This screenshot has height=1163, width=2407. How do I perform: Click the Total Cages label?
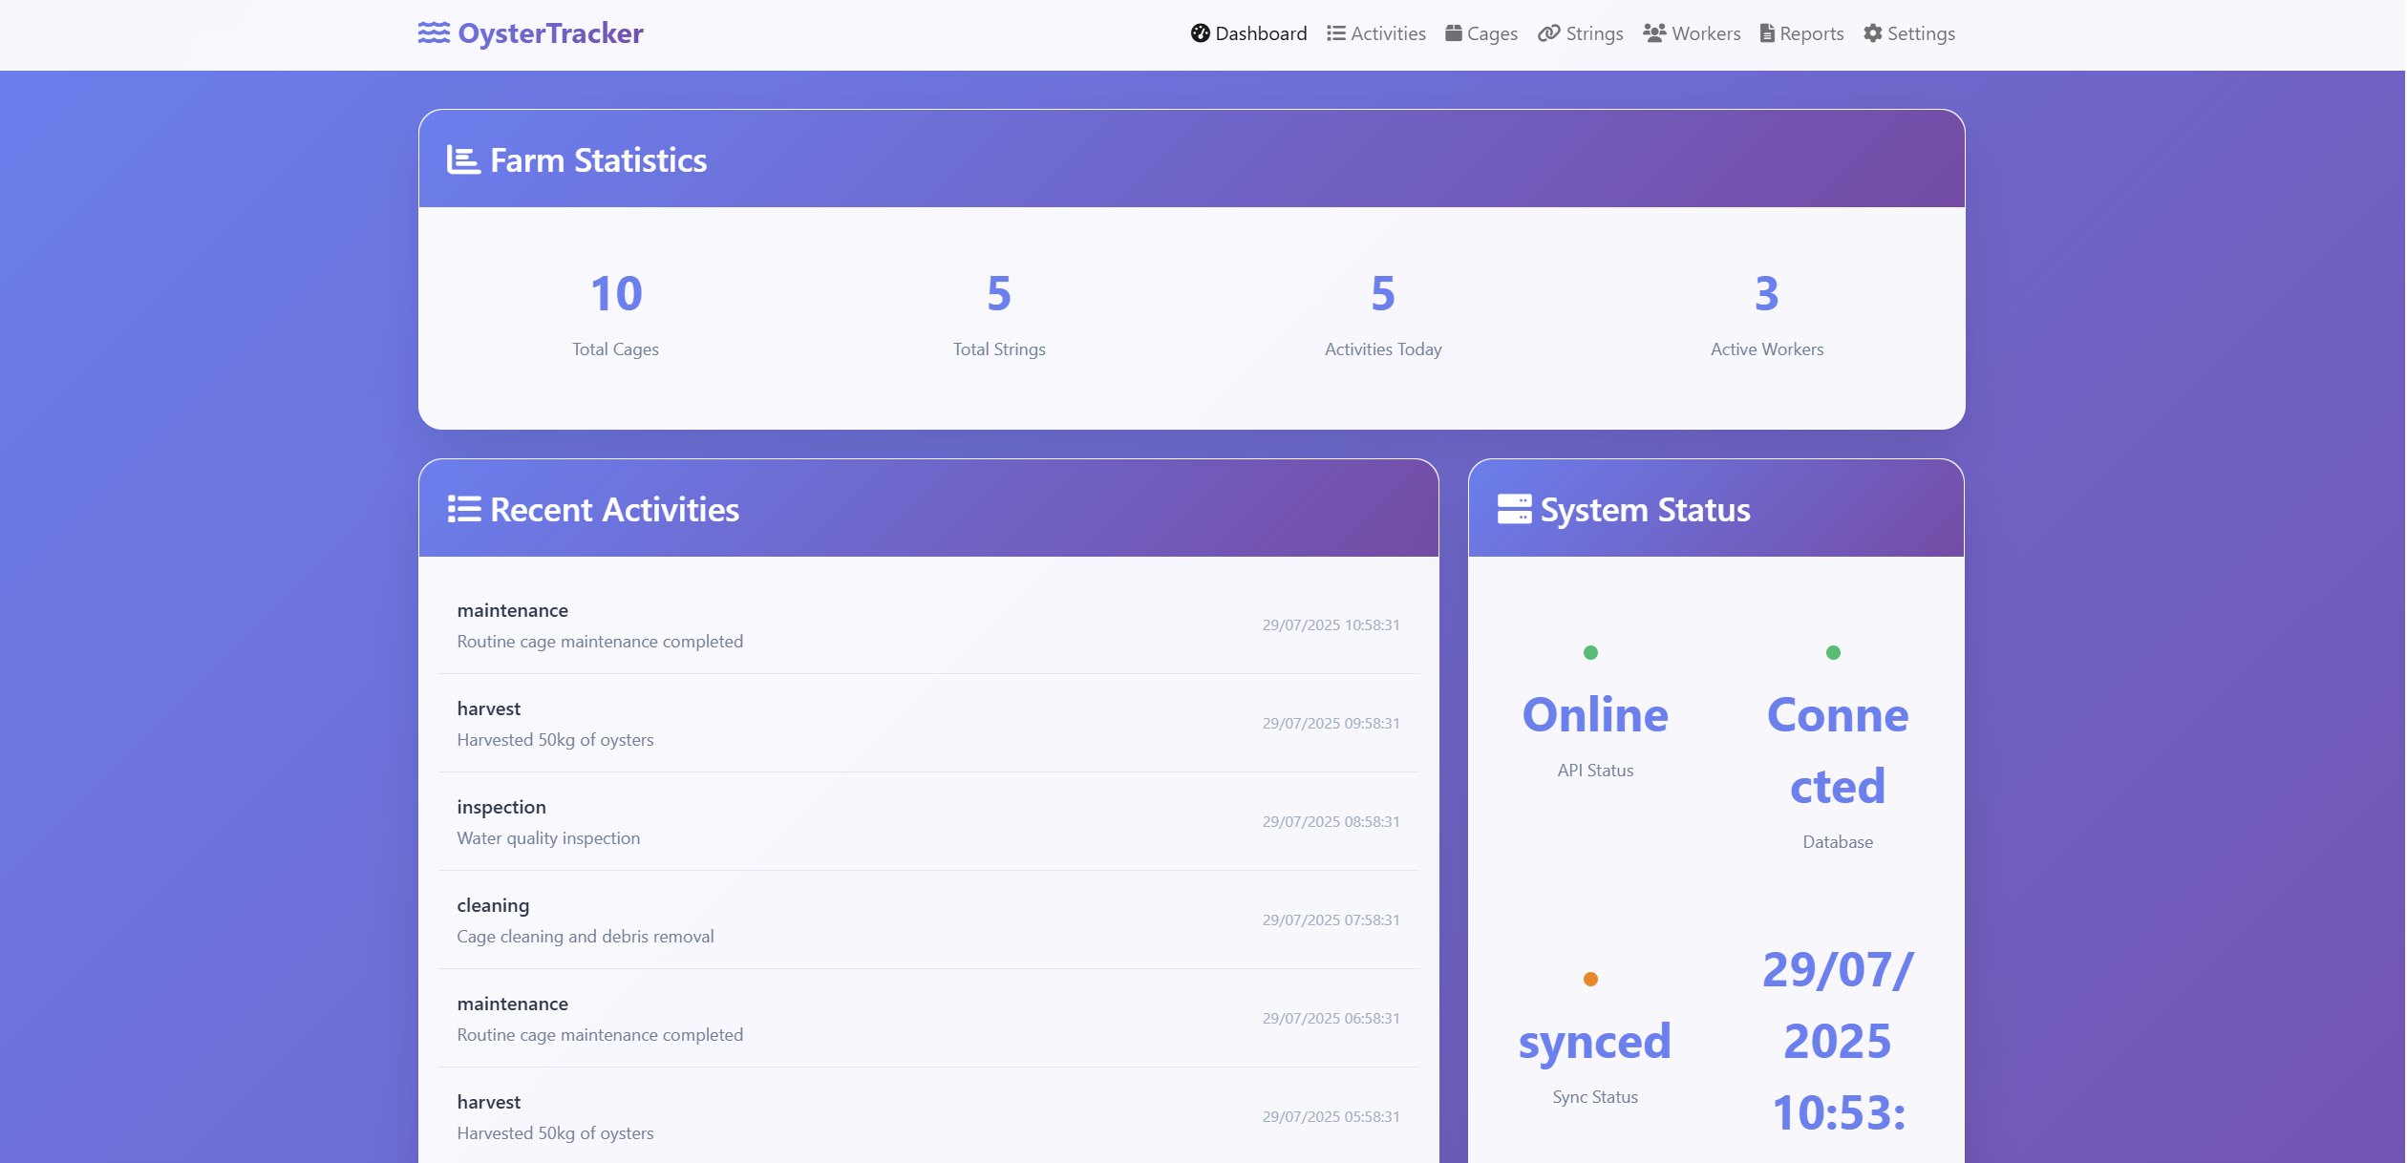coord(616,349)
